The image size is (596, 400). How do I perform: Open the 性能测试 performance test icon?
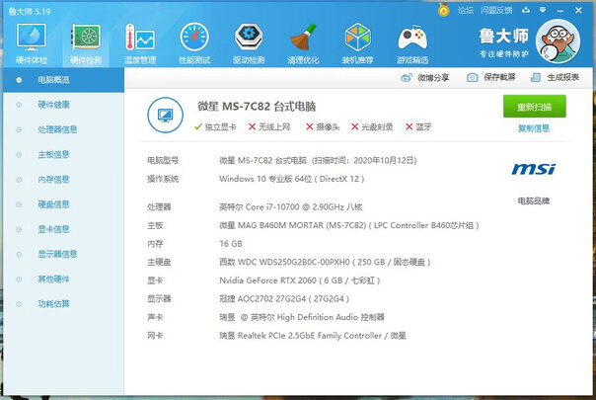pyautogui.click(x=193, y=41)
